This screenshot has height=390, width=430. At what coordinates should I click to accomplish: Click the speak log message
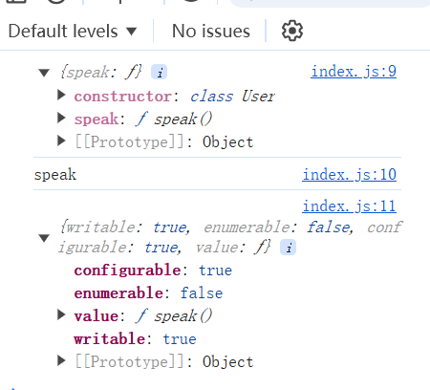point(55,175)
